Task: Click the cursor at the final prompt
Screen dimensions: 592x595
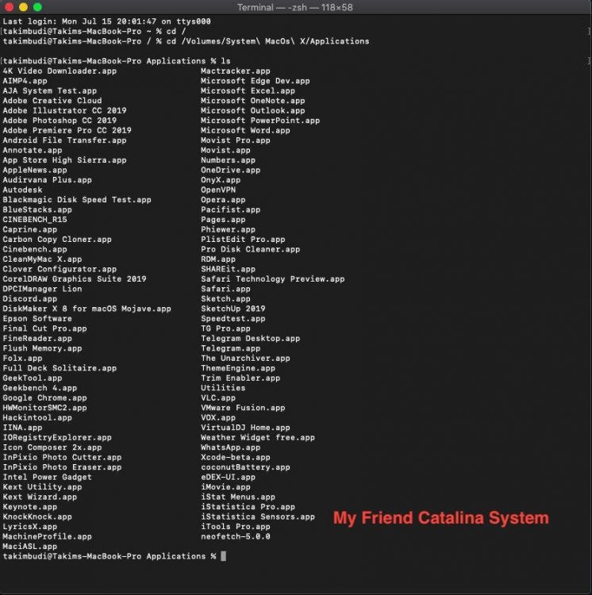Action: tap(224, 556)
